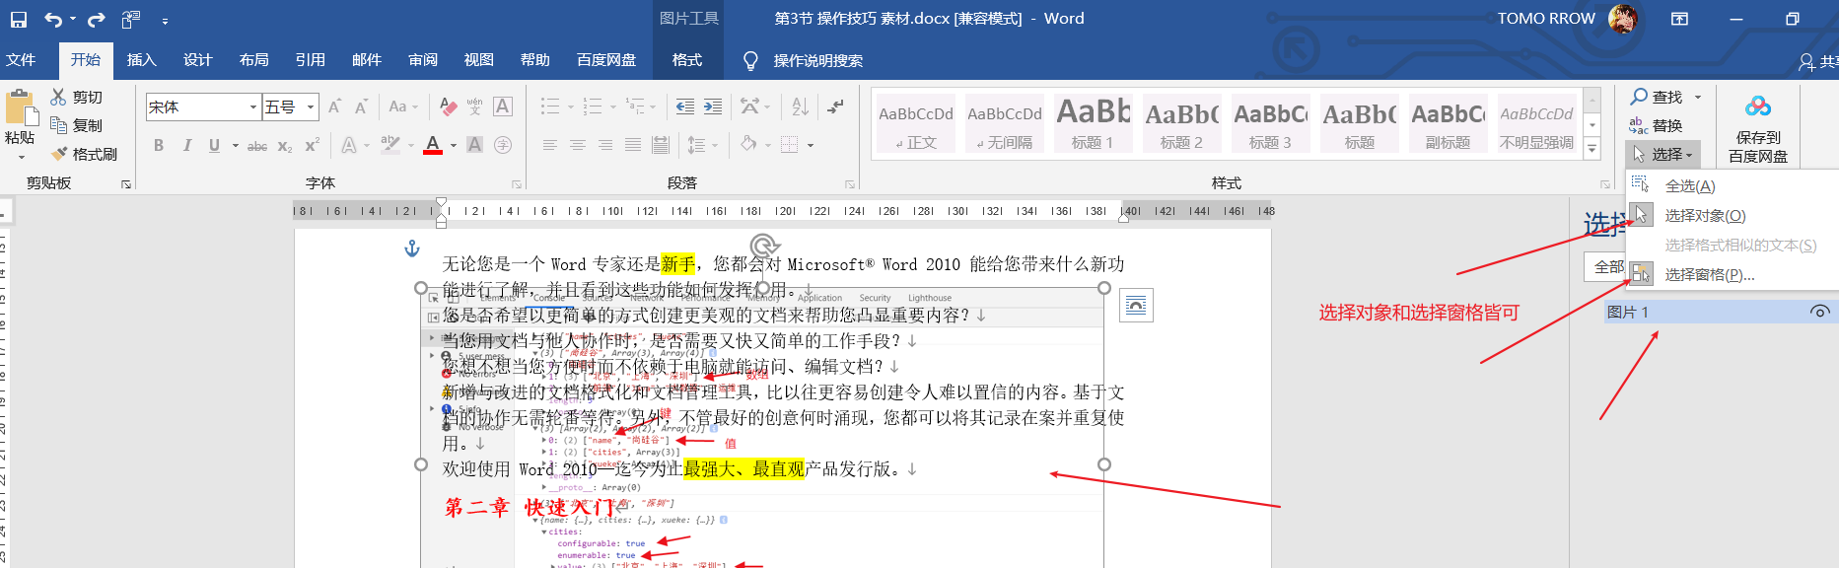Clear all formatting eraser icon
The width and height of the screenshot is (1839, 568).
coord(448,106)
